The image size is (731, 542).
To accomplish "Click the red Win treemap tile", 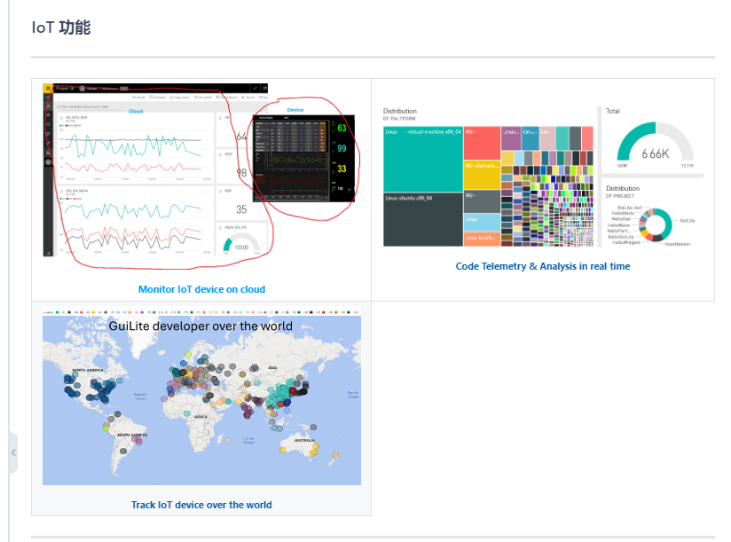I will [x=481, y=142].
